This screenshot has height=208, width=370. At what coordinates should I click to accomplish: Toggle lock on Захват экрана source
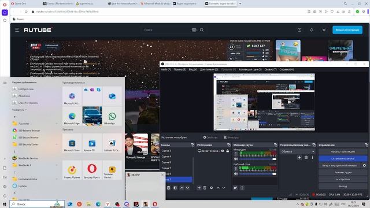pyautogui.click(x=227, y=151)
